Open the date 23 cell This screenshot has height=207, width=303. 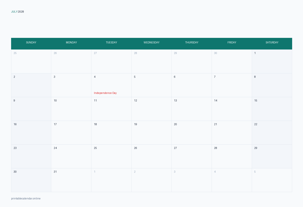[x=31, y=156]
